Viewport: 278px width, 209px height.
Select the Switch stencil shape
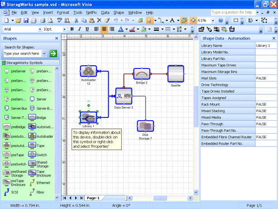[x=38, y=155]
